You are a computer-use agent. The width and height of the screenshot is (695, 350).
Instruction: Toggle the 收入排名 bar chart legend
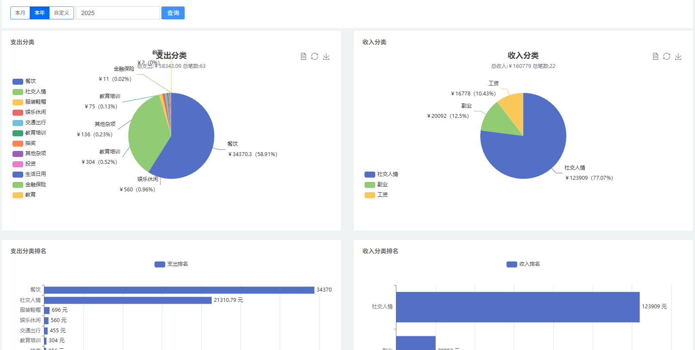coord(523,264)
